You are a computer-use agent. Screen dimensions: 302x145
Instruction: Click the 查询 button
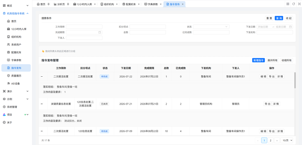[279, 18]
